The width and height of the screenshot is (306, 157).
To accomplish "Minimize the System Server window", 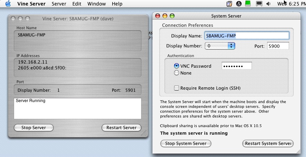I will coord(165,16).
